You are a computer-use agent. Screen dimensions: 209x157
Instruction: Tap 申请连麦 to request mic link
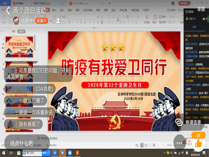click(190, 122)
